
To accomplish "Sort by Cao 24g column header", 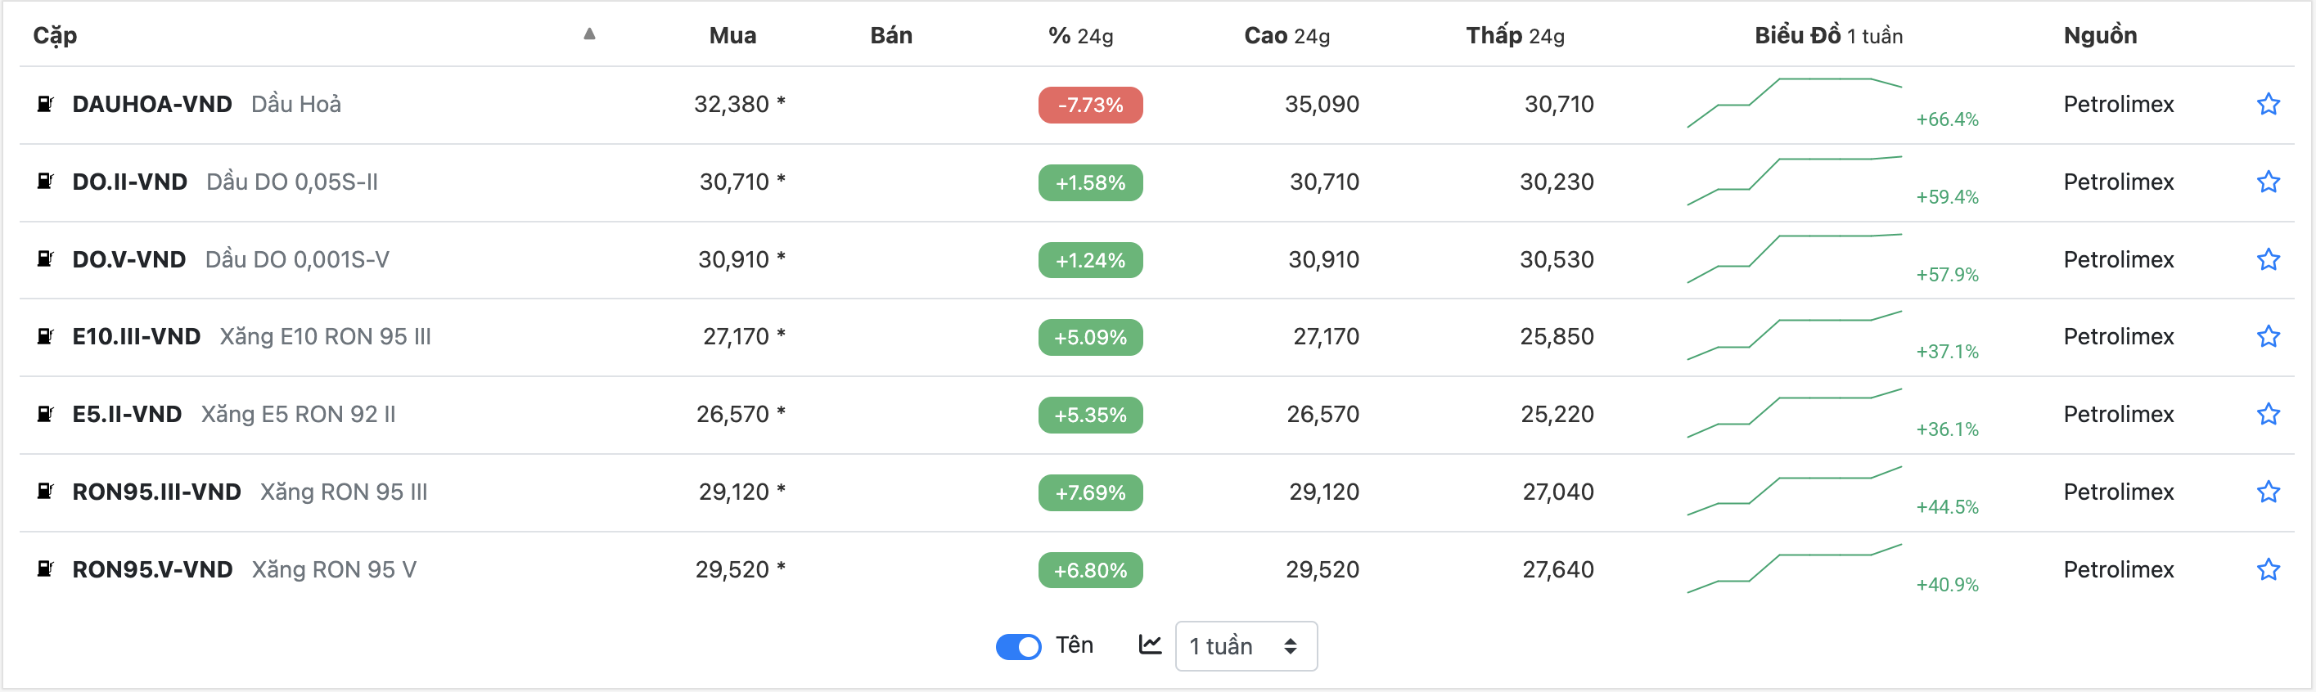I will click(x=1286, y=36).
